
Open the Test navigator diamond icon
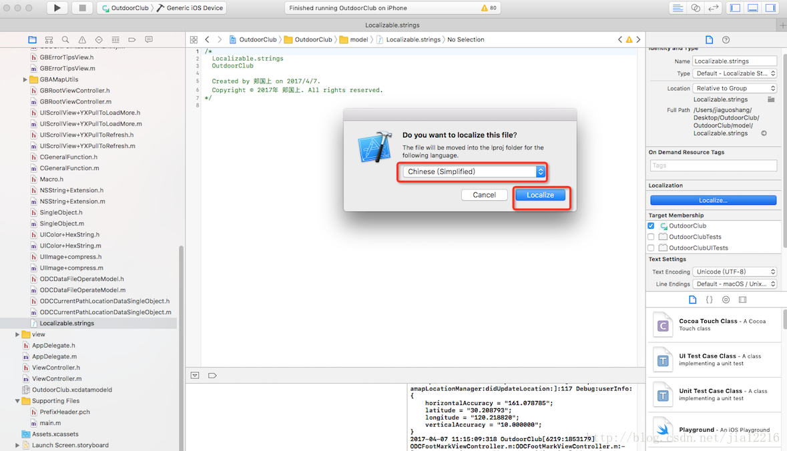click(x=99, y=39)
